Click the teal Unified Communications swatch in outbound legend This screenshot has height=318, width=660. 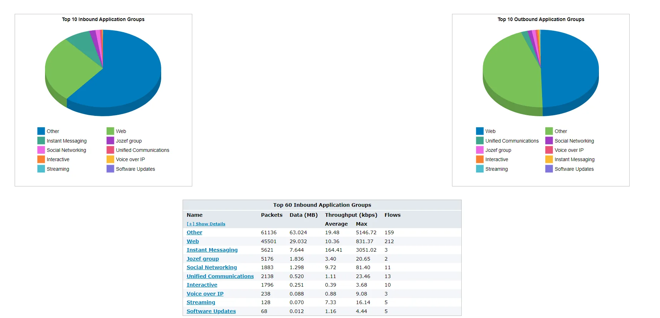click(480, 141)
